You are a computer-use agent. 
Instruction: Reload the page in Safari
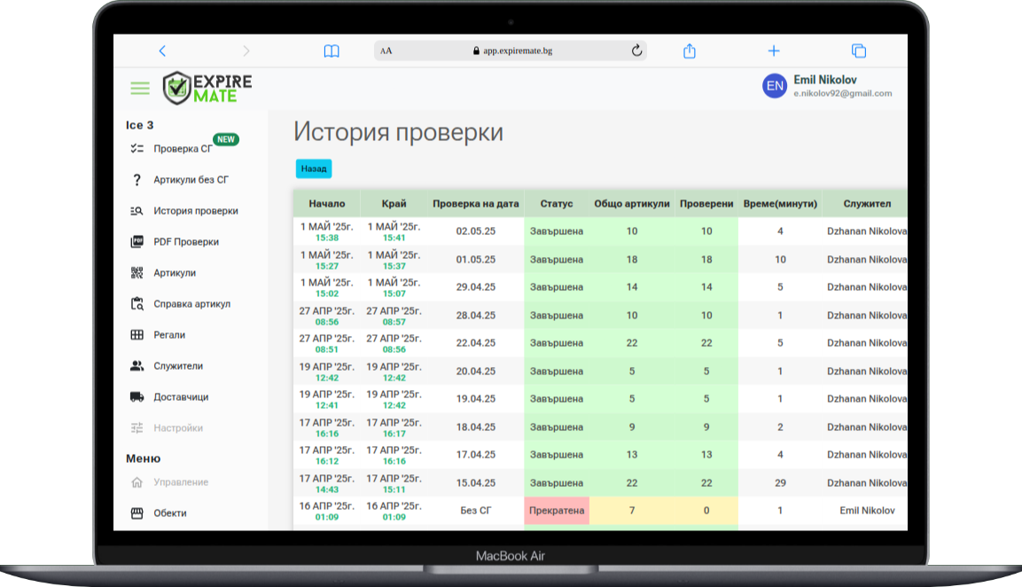636,51
